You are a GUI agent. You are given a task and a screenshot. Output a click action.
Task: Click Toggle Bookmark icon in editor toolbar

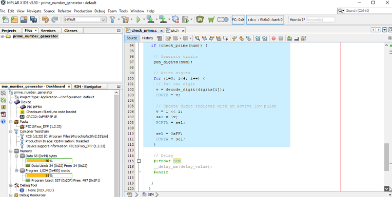[x=248, y=38]
